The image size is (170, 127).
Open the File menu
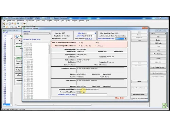click(4, 21)
